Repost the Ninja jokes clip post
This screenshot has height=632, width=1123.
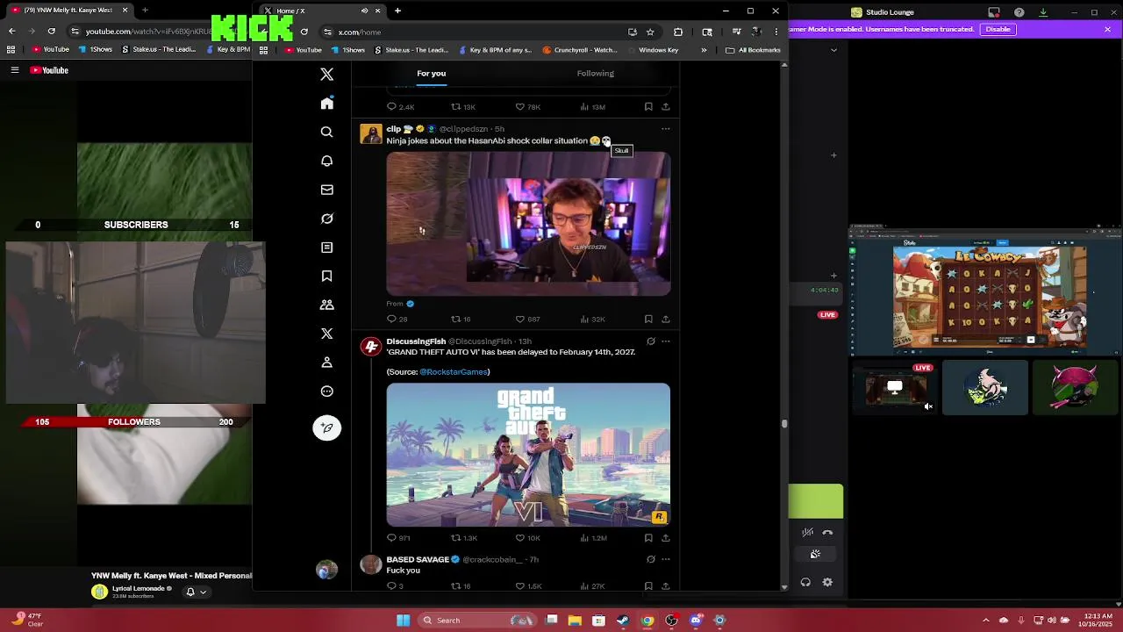click(455, 320)
